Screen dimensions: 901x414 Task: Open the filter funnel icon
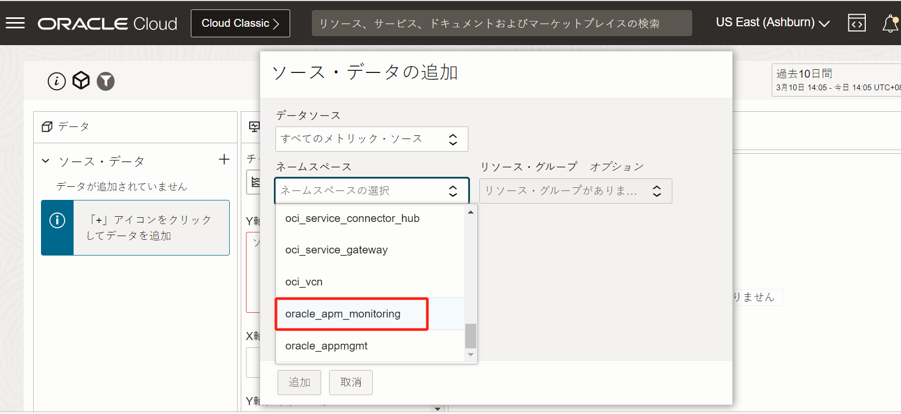(x=106, y=81)
